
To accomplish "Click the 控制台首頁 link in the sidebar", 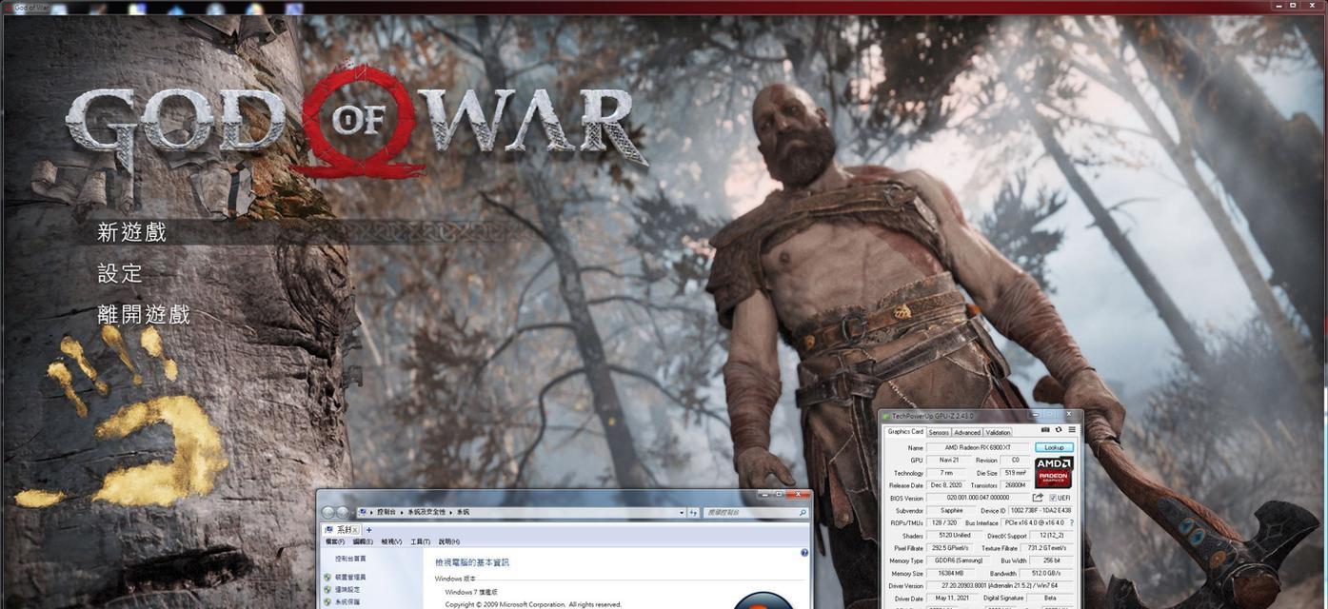I will click(x=350, y=560).
